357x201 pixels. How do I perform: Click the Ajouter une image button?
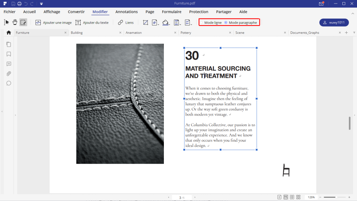(x=53, y=23)
